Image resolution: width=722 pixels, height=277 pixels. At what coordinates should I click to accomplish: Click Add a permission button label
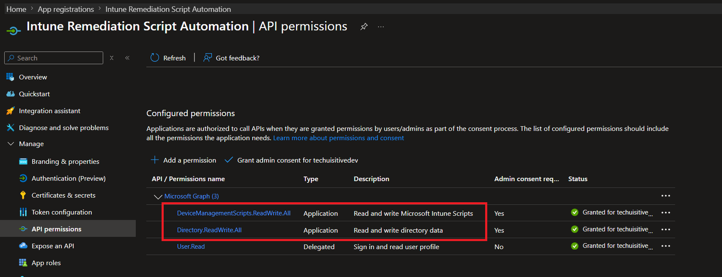pyautogui.click(x=190, y=160)
